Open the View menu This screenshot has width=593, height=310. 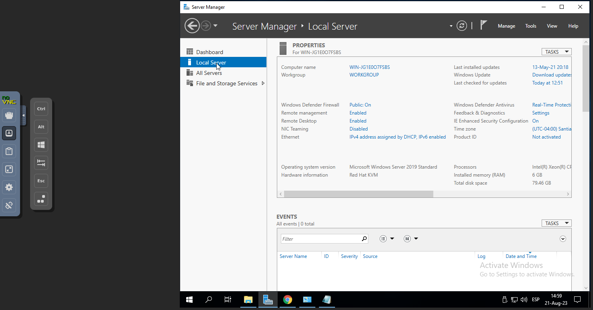click(x=552, y=26)
